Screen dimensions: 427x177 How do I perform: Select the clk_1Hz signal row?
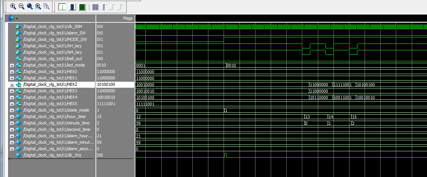tap(52, 155)
